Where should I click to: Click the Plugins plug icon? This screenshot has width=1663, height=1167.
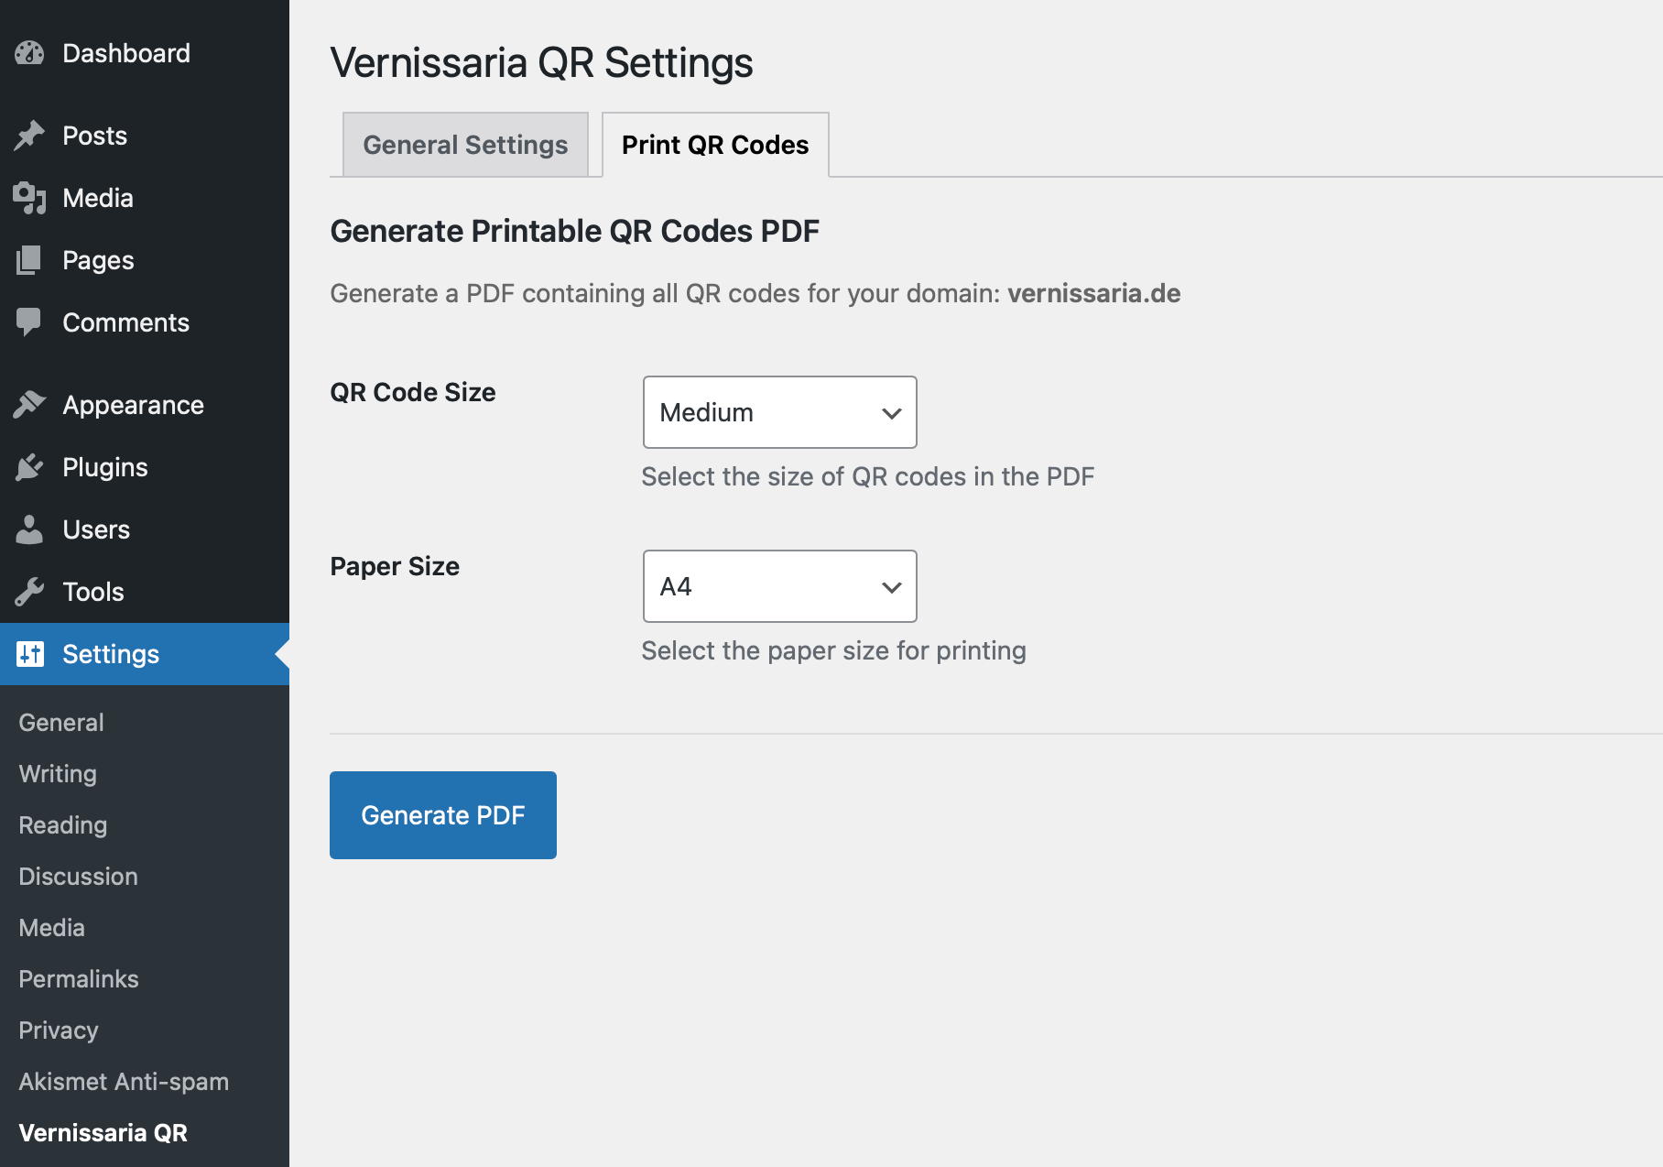click(29, 467)
